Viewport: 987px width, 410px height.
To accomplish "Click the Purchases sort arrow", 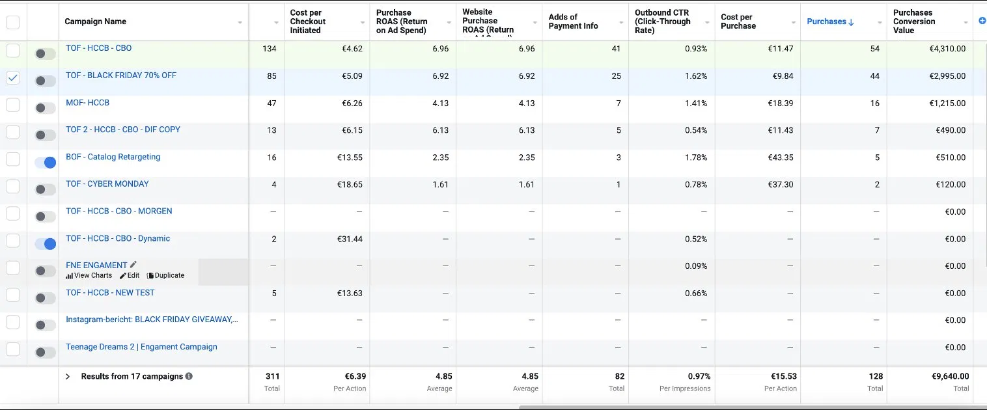I will click(851, 22).
